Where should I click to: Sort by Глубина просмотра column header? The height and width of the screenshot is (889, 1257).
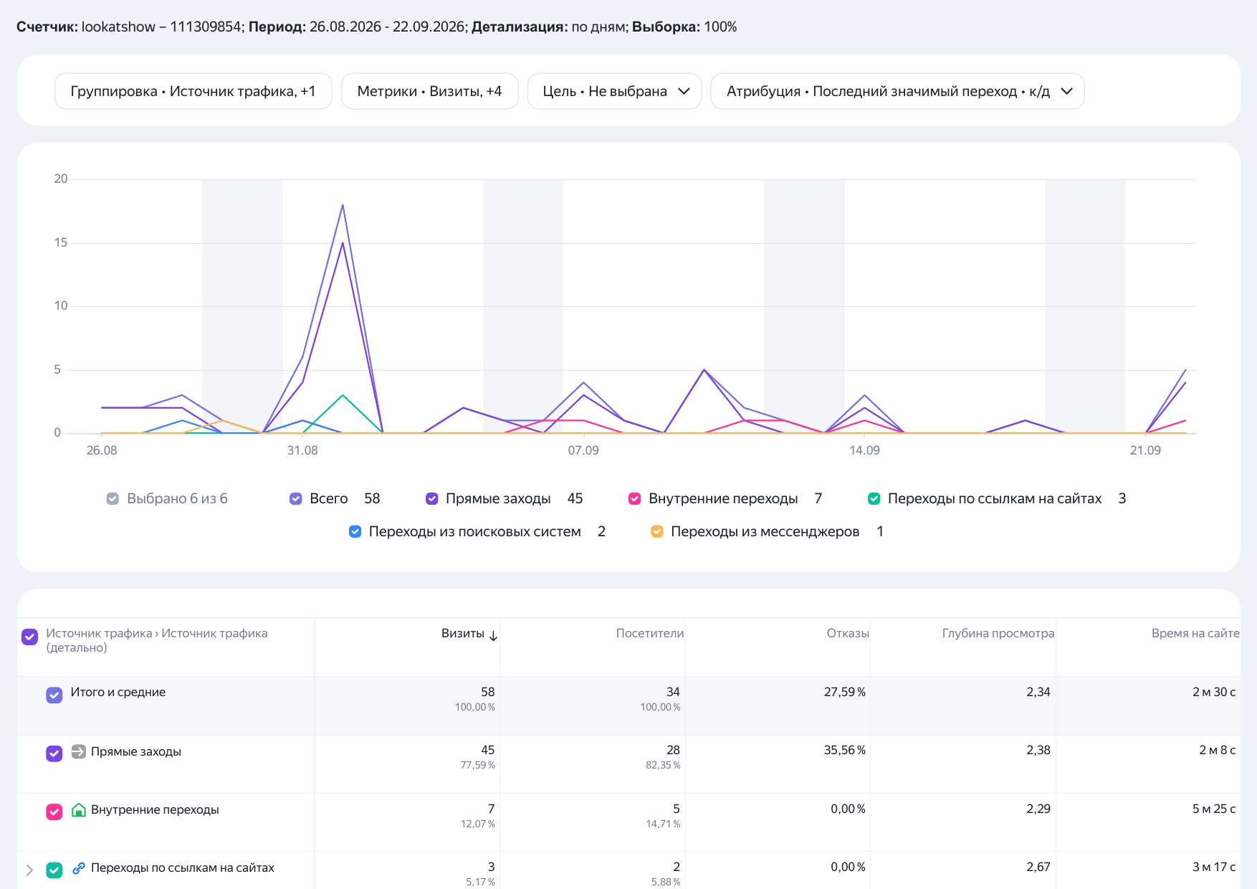pos(998,633)
